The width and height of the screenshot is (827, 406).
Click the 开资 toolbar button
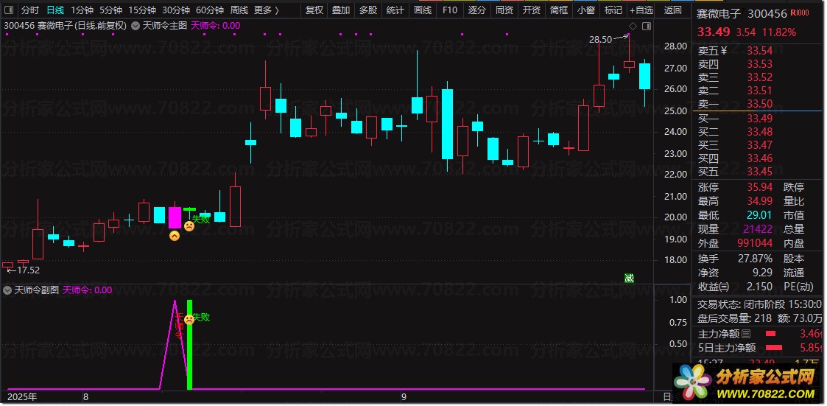[532, 10]
